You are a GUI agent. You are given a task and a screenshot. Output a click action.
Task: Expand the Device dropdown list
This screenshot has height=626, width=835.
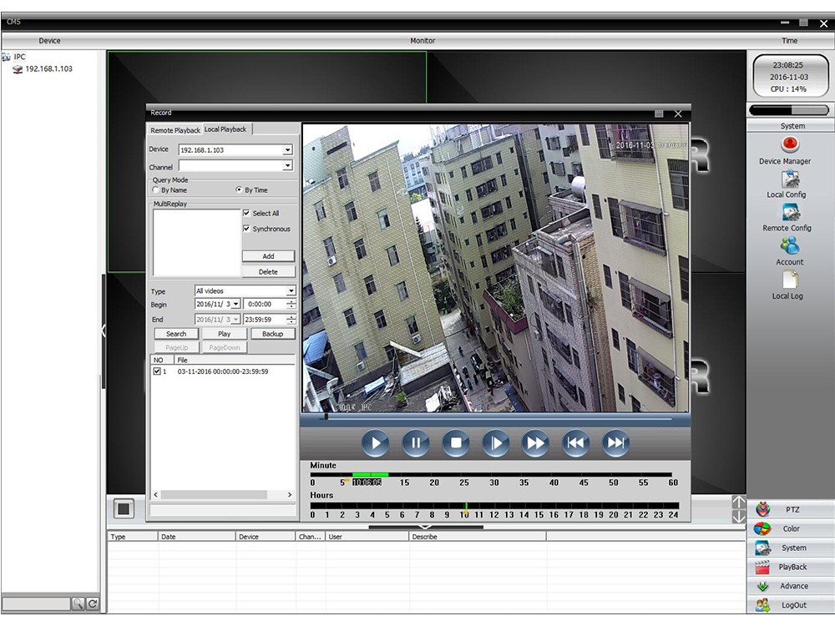pyautogui.click(x=287, y=150)
